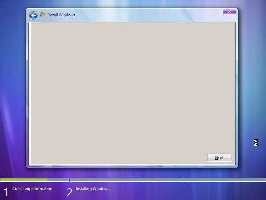Click the 'Collecting information' step label
Viewport: 266px width, 200px height.
point(32,189)
